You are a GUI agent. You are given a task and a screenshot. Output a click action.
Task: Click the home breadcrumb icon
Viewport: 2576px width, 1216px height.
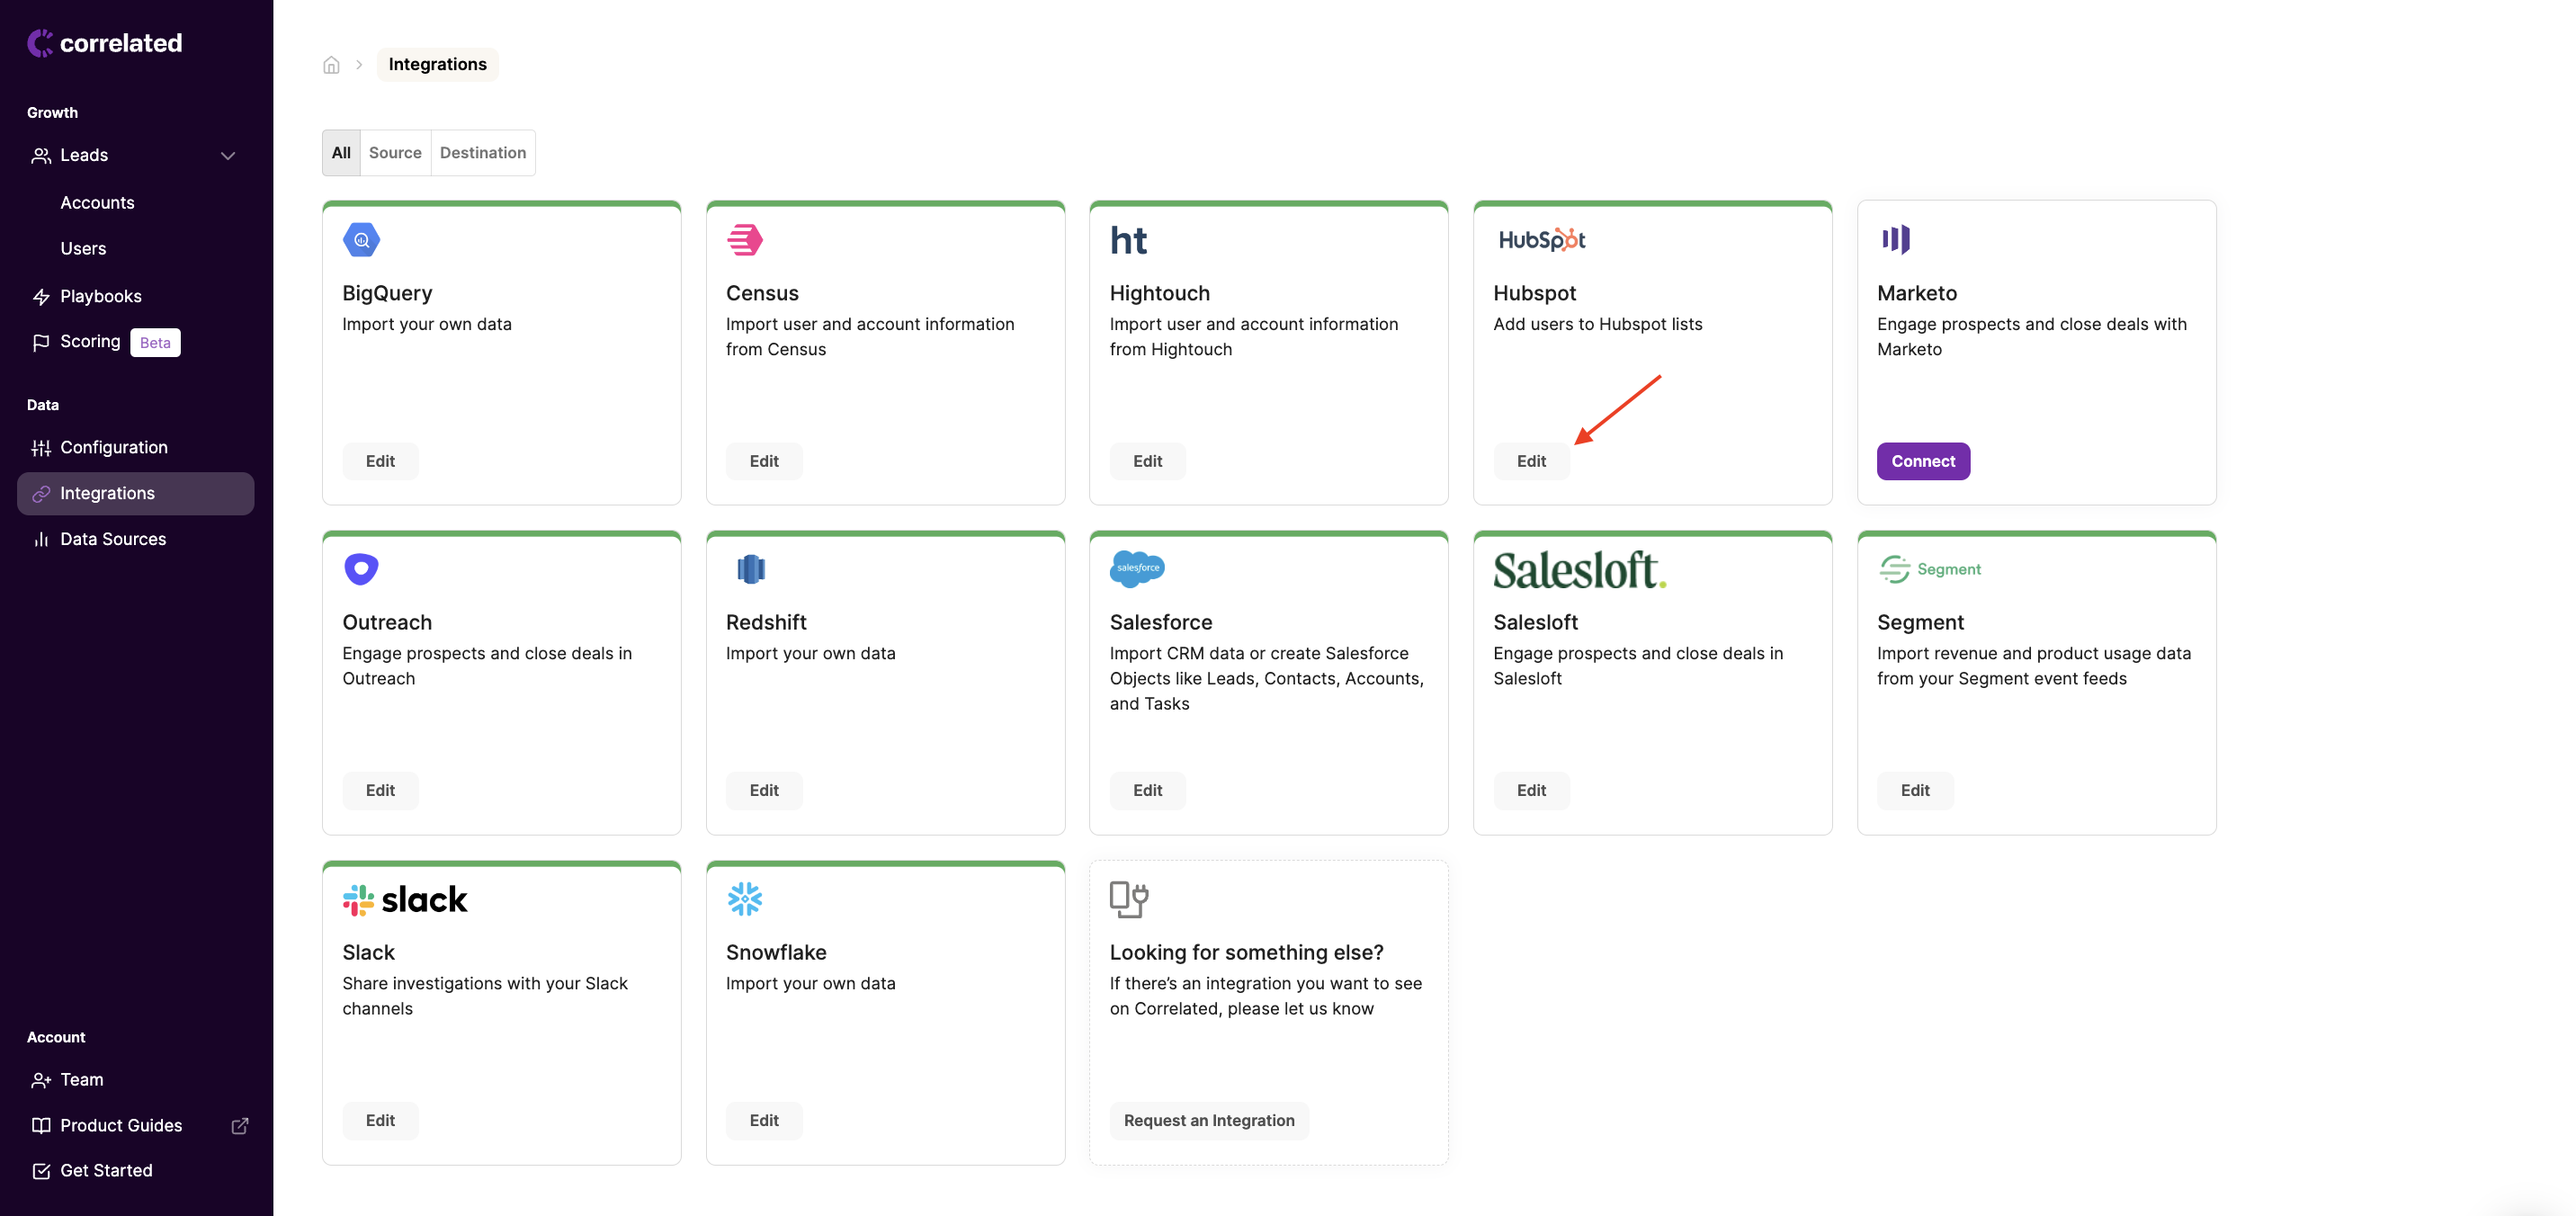[331, 65]
